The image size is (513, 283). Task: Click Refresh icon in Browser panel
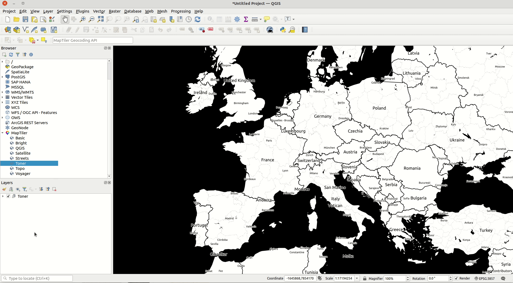coord(11,55)
